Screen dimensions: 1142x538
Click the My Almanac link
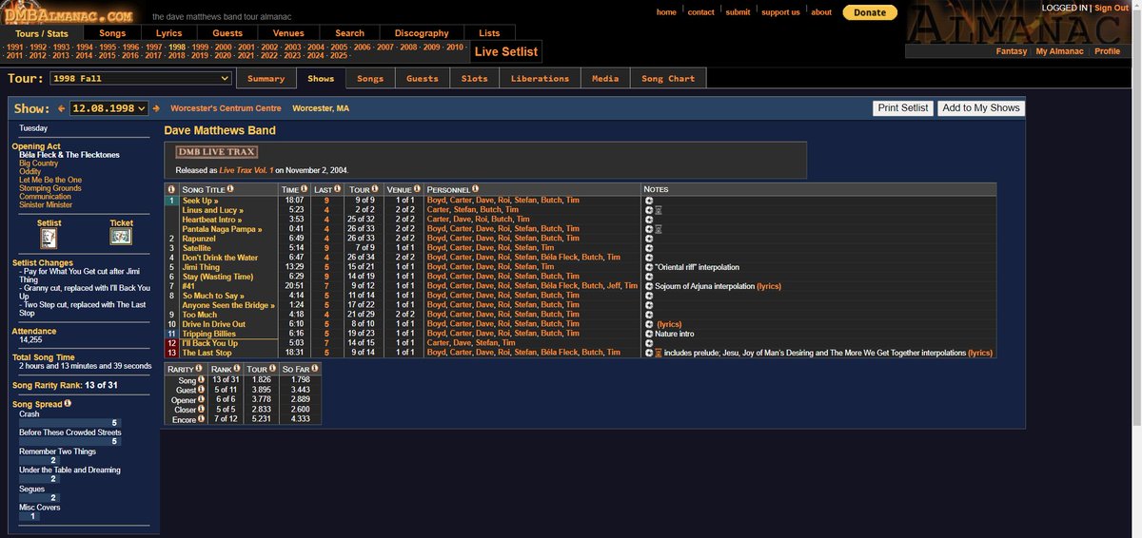point(1060,51)
